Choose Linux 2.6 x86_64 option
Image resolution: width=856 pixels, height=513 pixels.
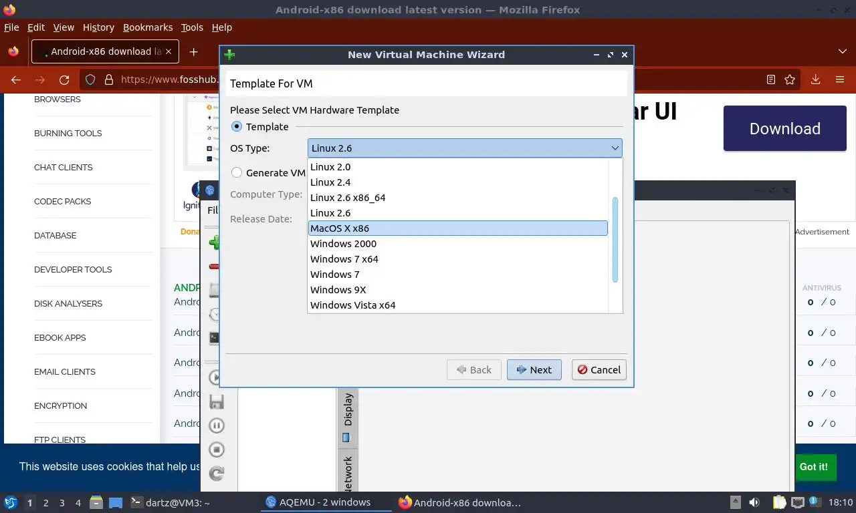(x=458, y=198)
